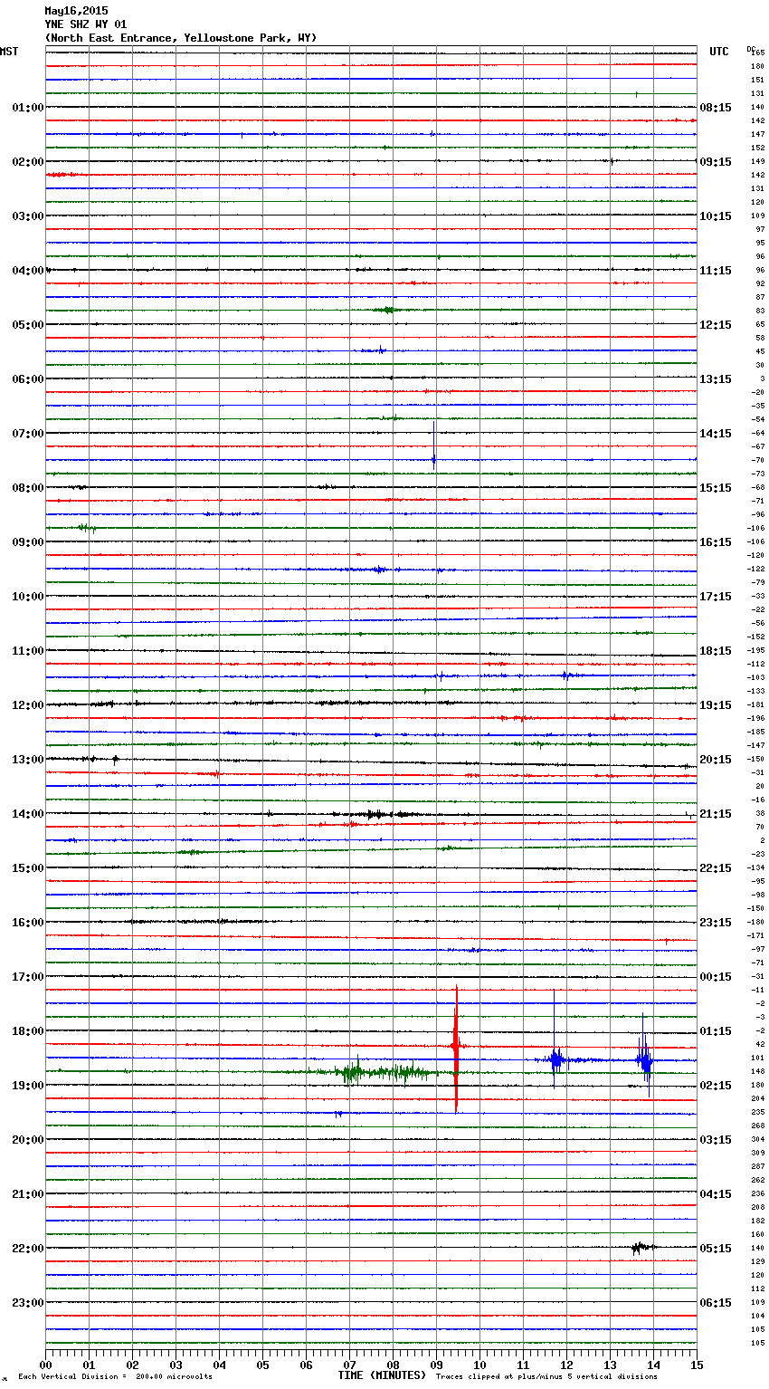Screen dimensions: 769x1389
Task: Select the 17:00 MST row label
Action: 27,977
